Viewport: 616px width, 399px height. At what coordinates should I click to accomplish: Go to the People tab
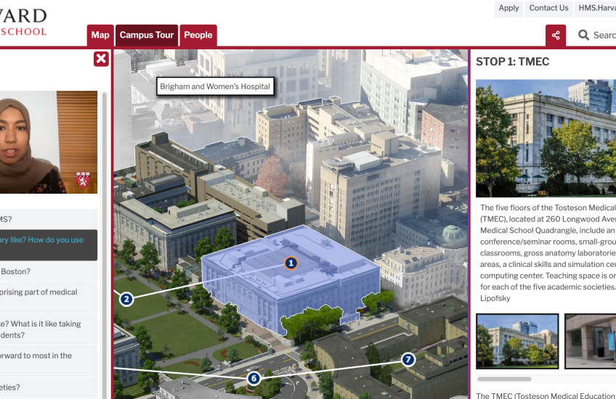click(198, 35)
